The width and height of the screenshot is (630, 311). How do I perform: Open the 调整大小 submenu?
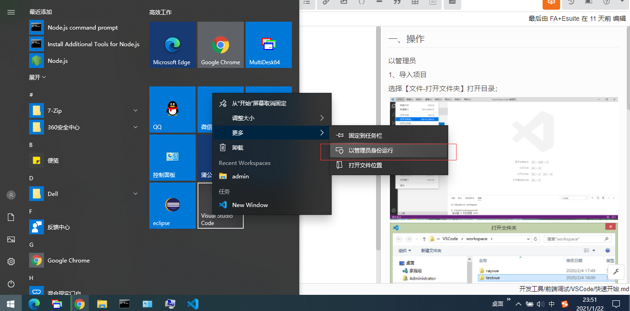pos(272,118)
